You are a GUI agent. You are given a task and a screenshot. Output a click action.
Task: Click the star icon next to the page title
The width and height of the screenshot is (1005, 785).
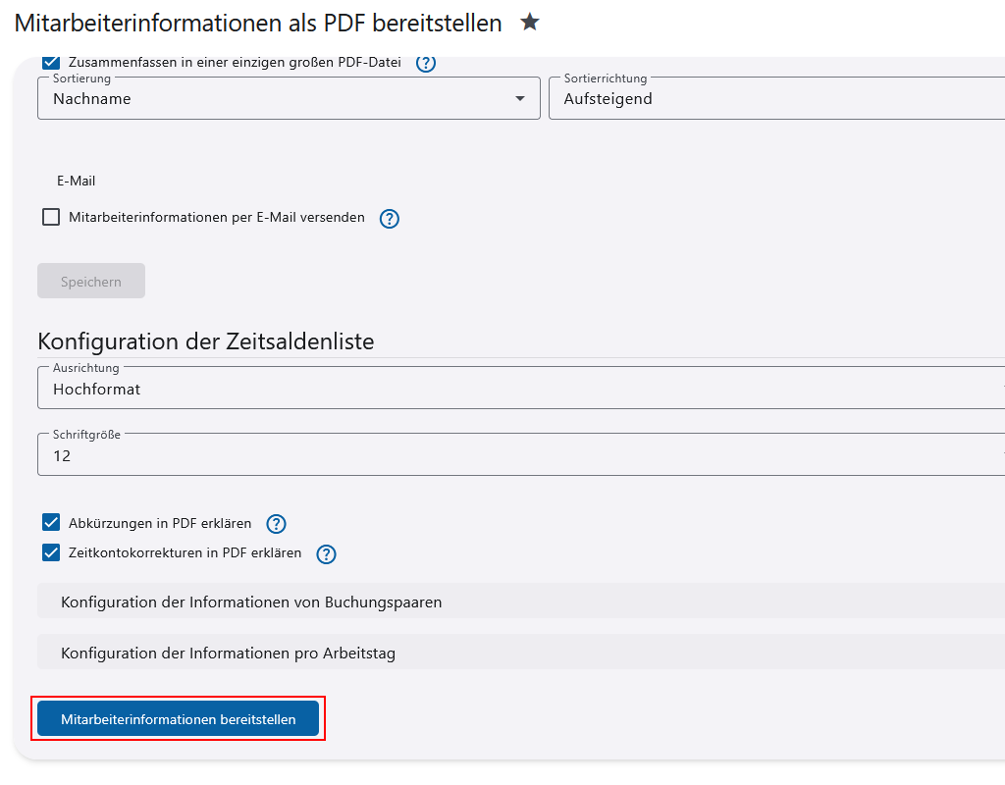(530, 23)
